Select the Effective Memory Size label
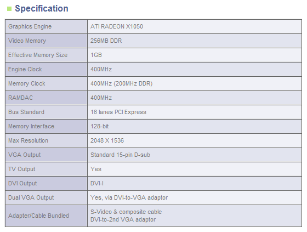307x232 pixels. click(x=38, y=55)
